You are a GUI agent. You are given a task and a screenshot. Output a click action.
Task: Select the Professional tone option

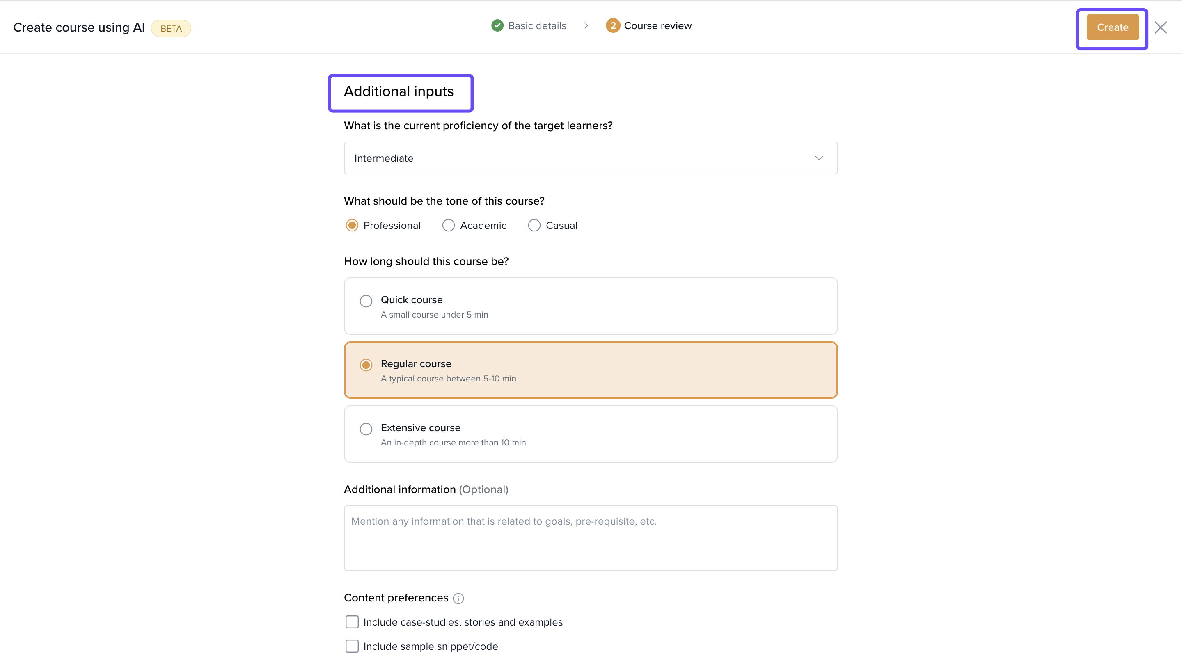tap(352, 225)
